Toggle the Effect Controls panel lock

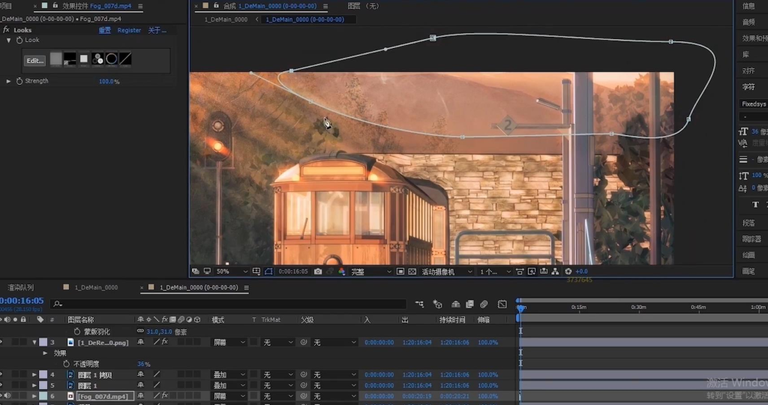coord(55,6)
